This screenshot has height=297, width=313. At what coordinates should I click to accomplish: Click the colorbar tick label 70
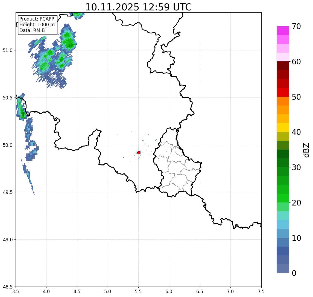(296, 26)
